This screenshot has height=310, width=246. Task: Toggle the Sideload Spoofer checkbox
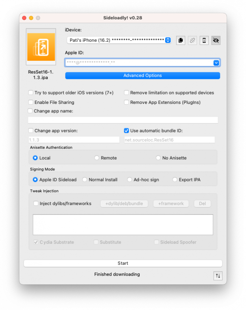156,242
